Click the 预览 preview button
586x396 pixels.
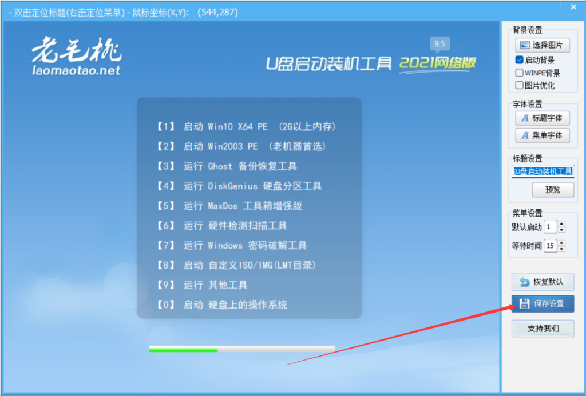pyautogui.click(x=553, y=190)
